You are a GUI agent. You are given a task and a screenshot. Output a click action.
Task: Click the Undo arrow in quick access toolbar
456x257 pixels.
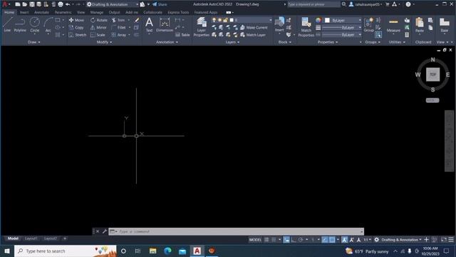(68, 4)
